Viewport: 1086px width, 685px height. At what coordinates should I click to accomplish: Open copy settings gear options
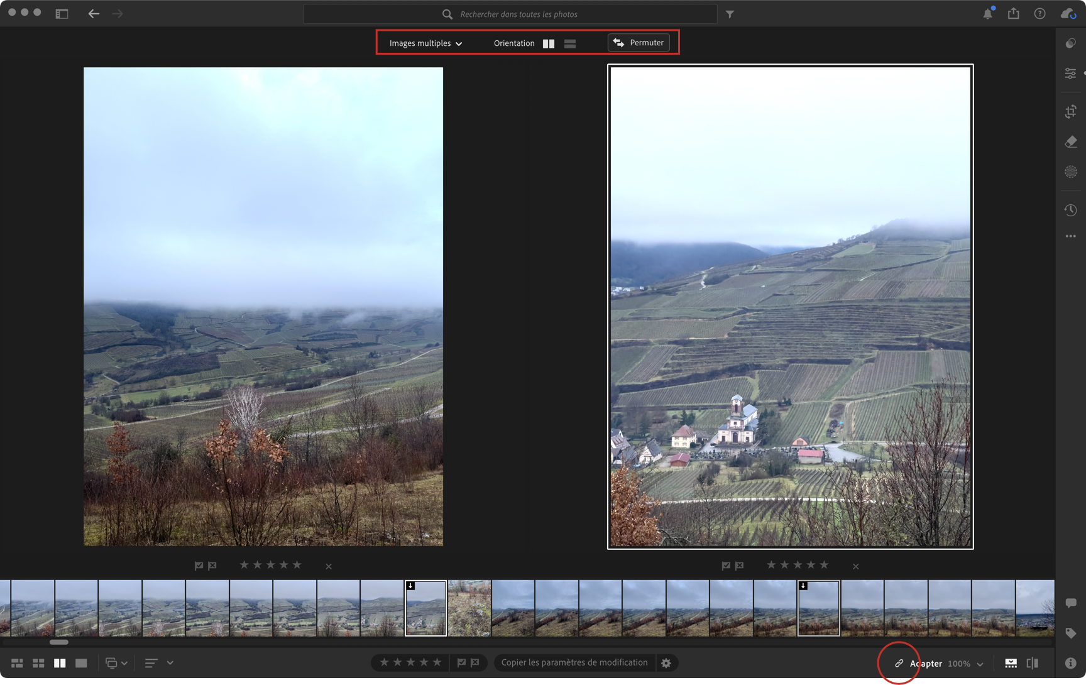pyautogui.click(x=666, y=662)
